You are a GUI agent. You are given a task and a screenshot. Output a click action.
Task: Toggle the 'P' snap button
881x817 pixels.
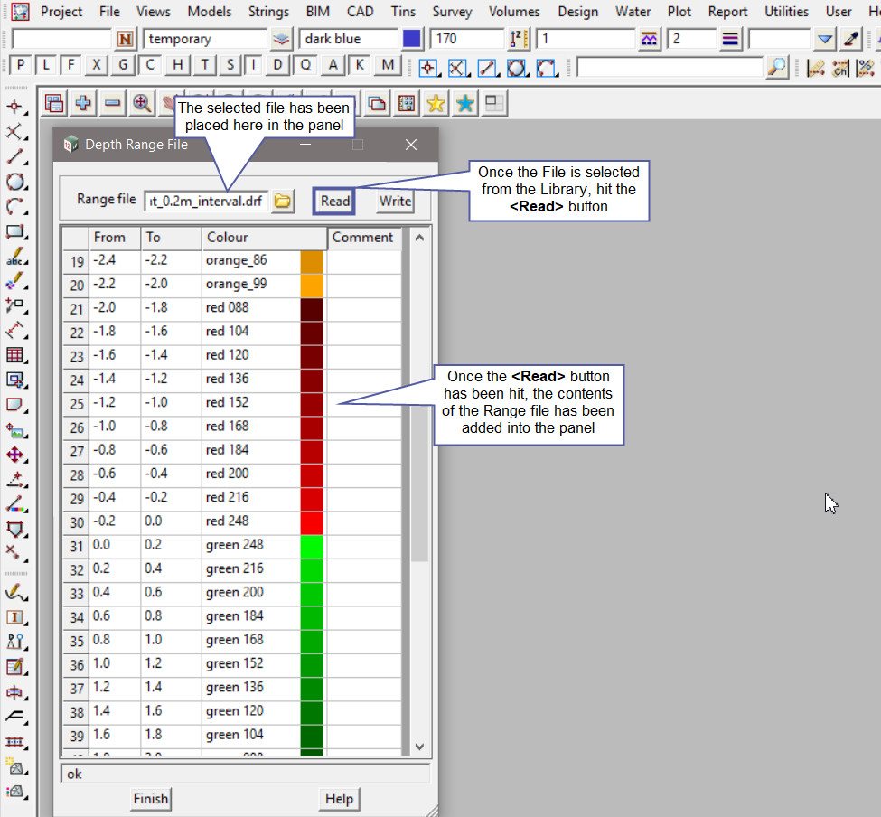tap(20, 65)
